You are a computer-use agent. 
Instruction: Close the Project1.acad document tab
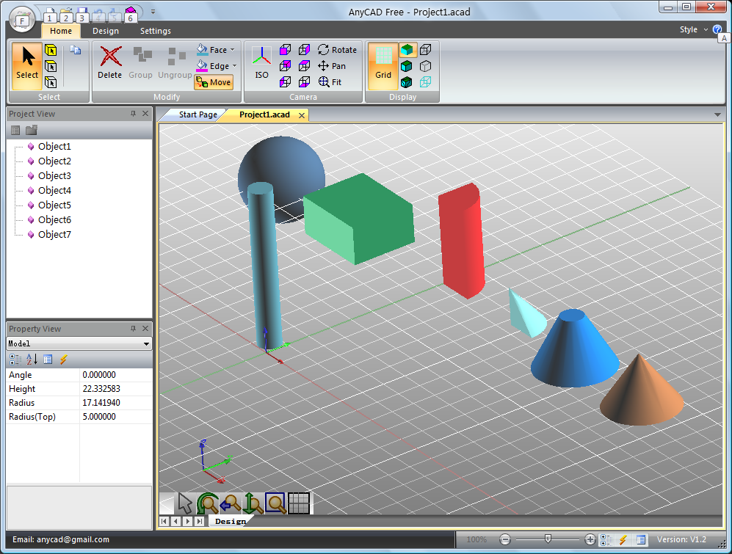[302, 115]
